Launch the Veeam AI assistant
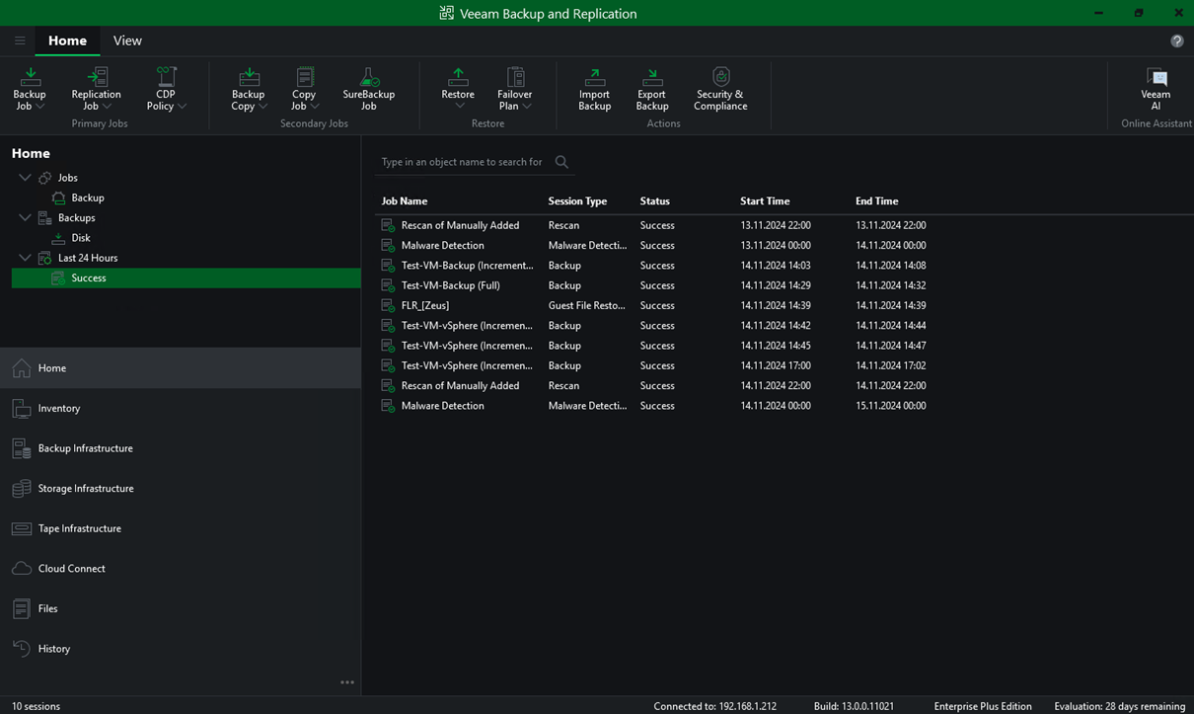 point(1156,89)
